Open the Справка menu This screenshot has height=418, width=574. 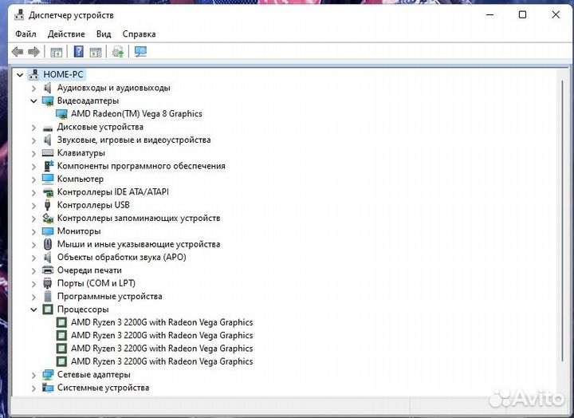pos(139,34)
